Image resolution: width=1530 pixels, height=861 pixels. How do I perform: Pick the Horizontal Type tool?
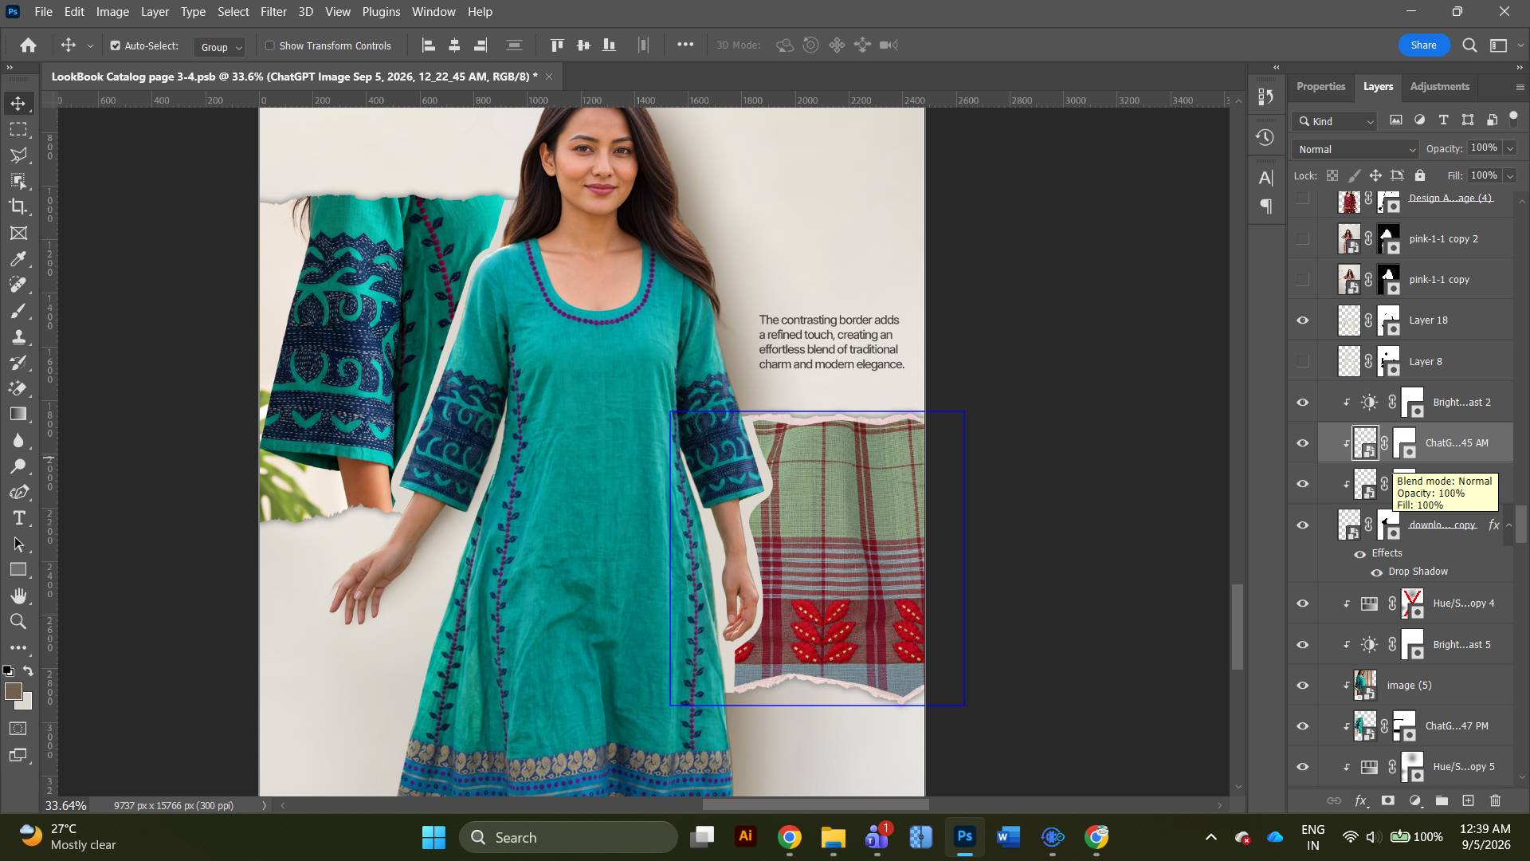(18, 518)
